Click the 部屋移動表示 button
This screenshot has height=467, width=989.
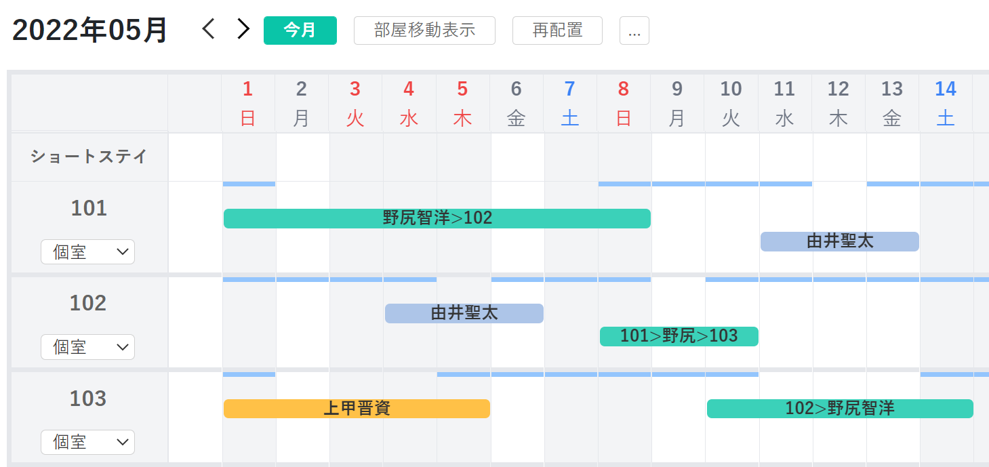(x=424, y=30)
